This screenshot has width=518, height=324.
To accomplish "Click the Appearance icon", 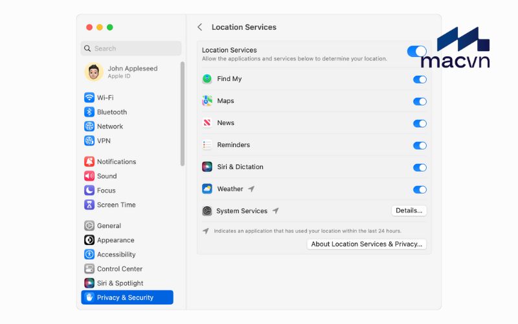I will [89, 240].
